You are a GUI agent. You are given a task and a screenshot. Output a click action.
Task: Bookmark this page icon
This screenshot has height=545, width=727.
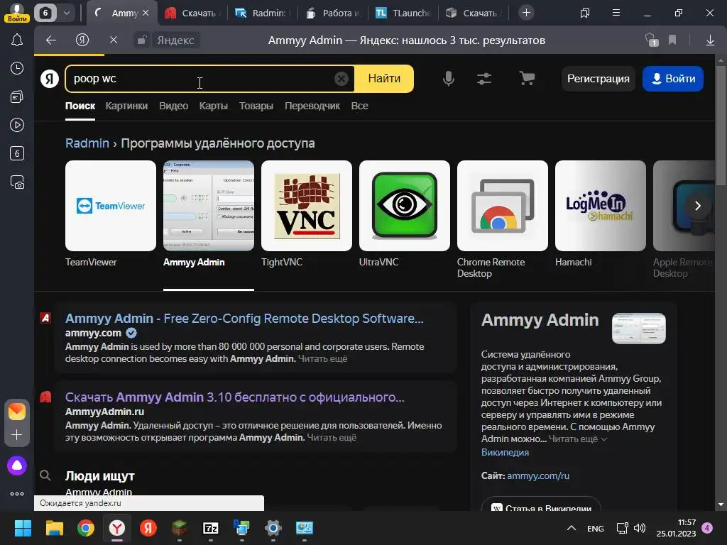672,40
